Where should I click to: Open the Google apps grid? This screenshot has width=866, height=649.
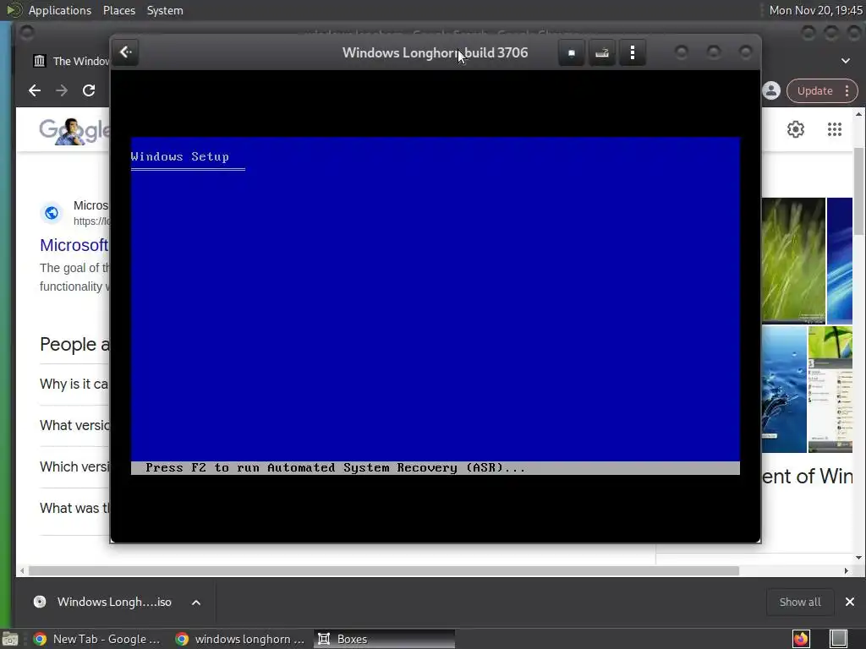(x=835, y=129)
